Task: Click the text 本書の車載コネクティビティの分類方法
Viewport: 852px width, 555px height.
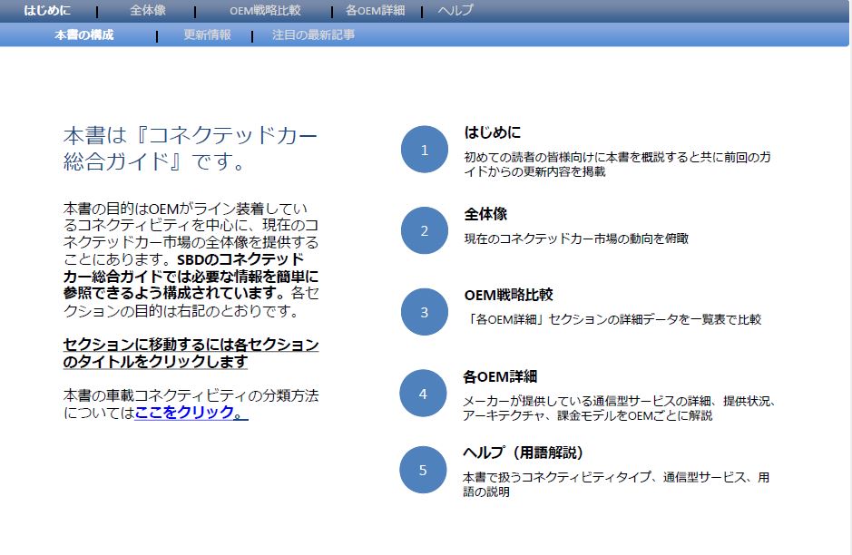Action: 191,395
